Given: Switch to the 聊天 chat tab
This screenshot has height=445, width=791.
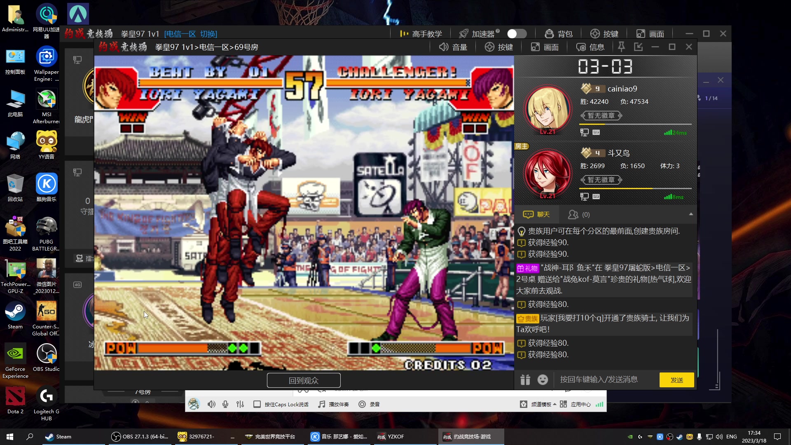Looking at the screenshot, I should 536,214.
